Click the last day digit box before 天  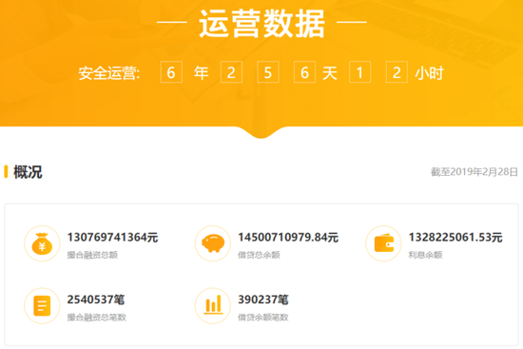pyautogui.click(x=304, y=72)
